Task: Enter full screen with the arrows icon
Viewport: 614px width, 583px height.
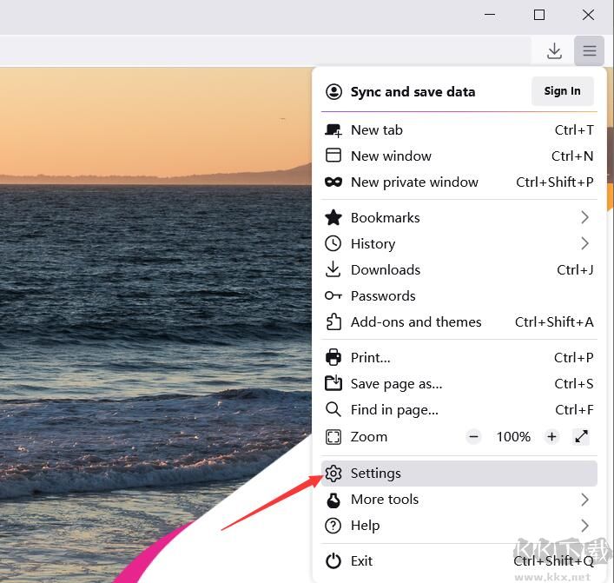Action: 582,437
